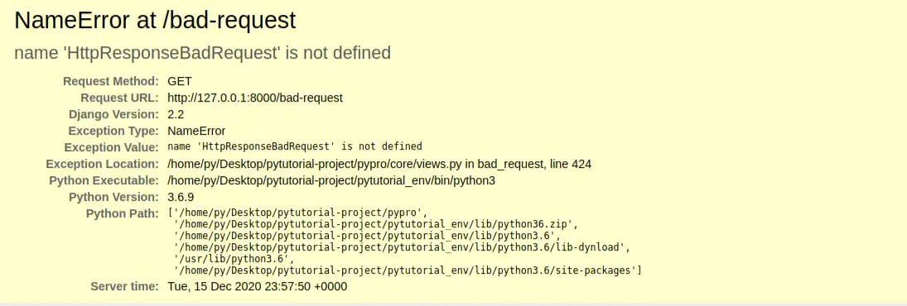The image size is (907, 306).
Task: Select the Request Method label
Action: [x=110, y=81]
